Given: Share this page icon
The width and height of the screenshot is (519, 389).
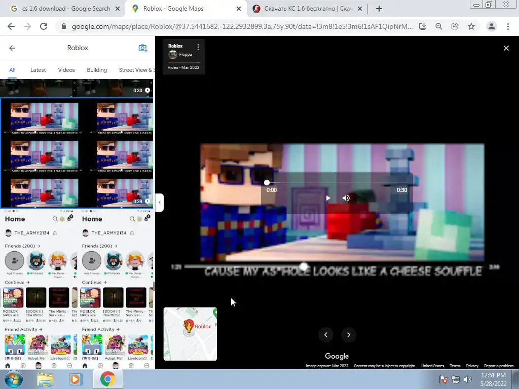Looking at the screenshot, I should pos(455,26).
